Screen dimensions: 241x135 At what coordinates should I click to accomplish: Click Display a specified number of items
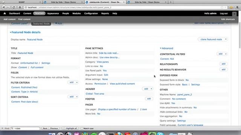click(x=117, y=109)
